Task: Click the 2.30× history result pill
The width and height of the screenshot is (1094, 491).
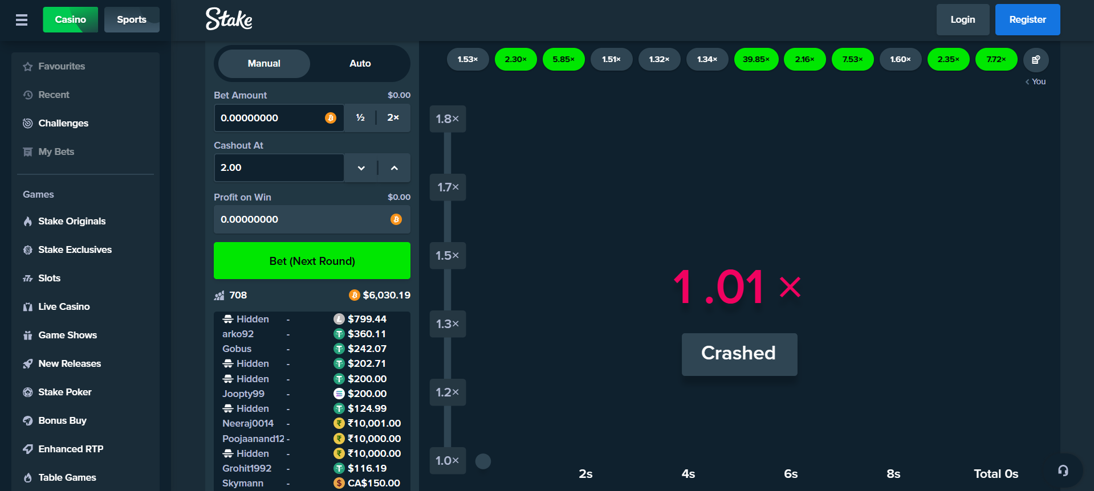Action: pyautogui.click(x=515, y=60)
